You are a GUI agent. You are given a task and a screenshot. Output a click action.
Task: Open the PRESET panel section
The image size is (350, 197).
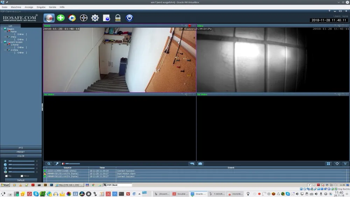pyautogui.click(x=21, y=152)
